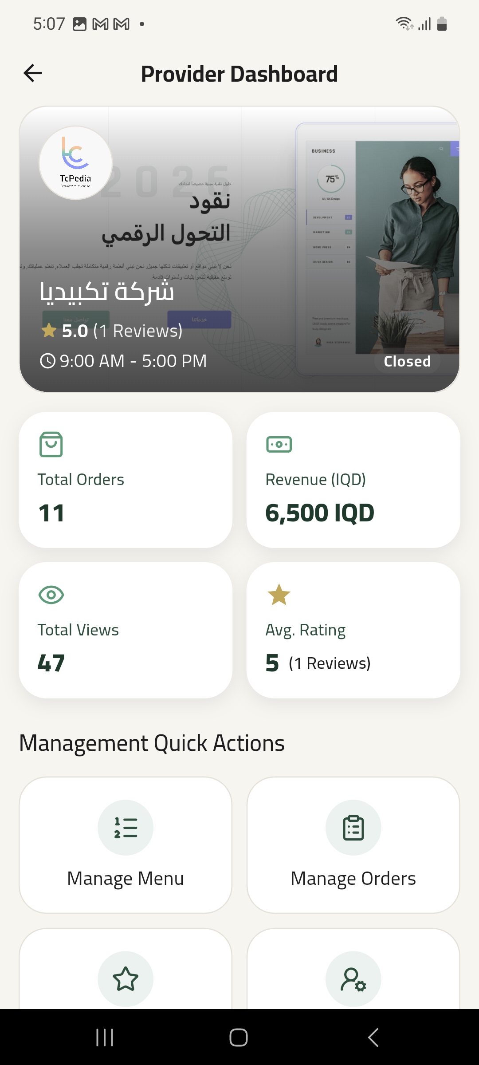Select the 9:00 AM - 5:00 PM hours
The width and height of the screenshot is (479, 1065).
(x=133, y=361)
